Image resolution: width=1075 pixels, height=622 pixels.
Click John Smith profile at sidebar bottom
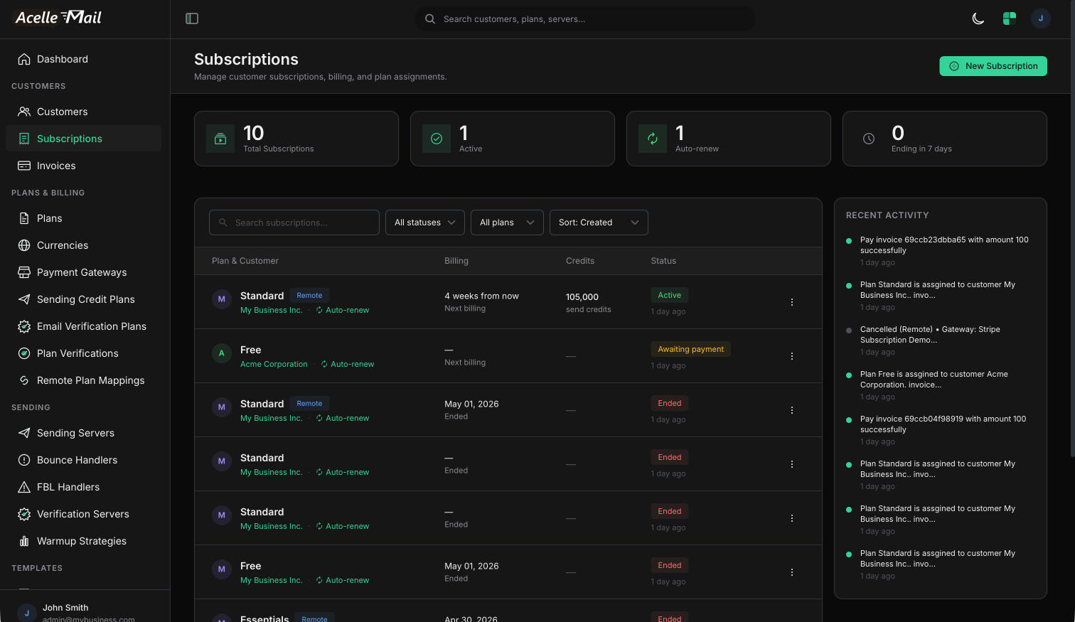pyautogui.click(x=85, y=612)
